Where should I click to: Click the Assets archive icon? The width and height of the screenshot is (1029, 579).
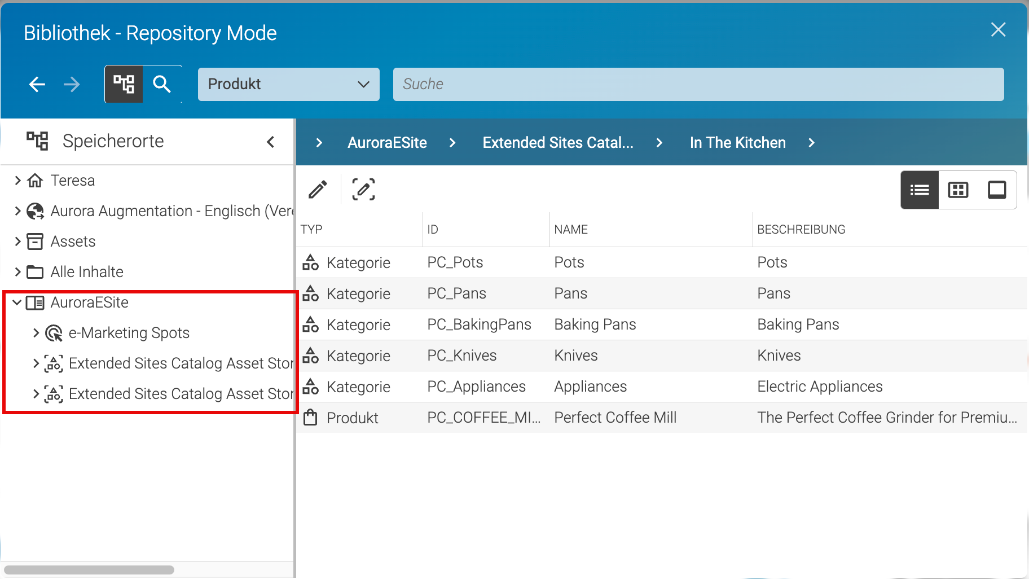35,242
